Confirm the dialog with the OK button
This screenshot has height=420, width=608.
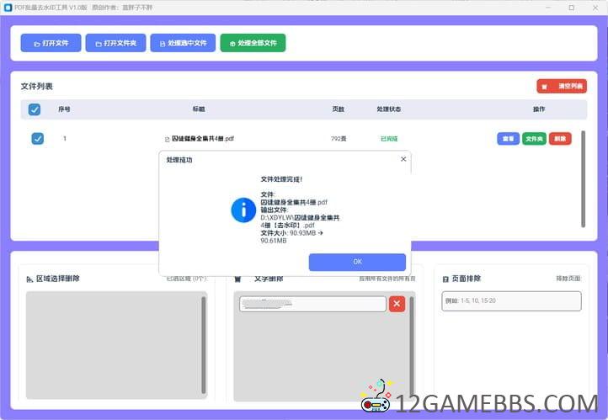pyautogui.click(x=357, y=262)
